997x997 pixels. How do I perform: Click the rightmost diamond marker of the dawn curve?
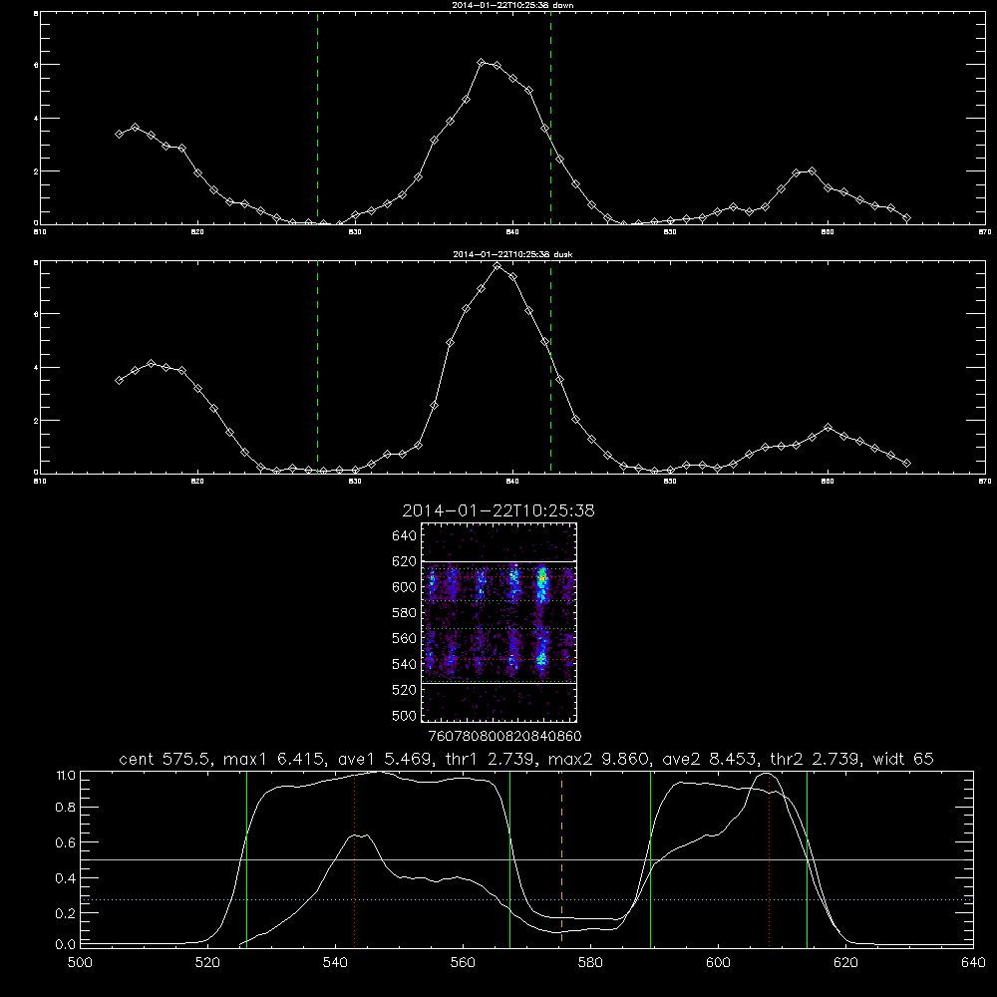point(906,218)
